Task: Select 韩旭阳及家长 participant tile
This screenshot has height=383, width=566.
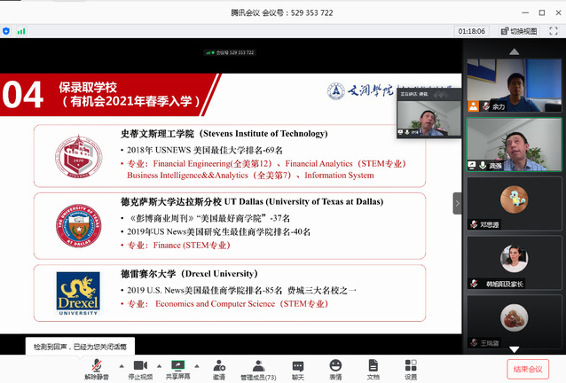Action: (515, 263)
